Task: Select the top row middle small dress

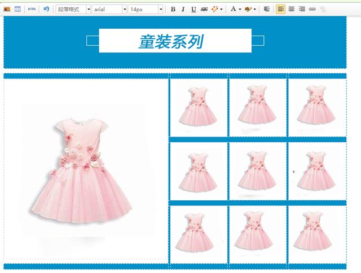Action: [x=257, y=104]
